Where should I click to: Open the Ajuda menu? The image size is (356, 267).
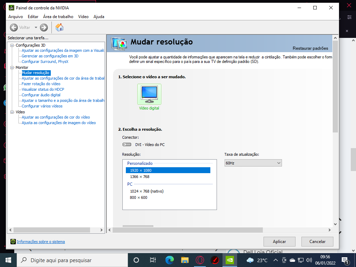(99, 17)
